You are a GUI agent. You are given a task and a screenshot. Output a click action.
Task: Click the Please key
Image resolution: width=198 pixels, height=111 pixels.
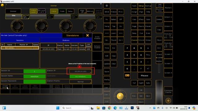point(144,76)
